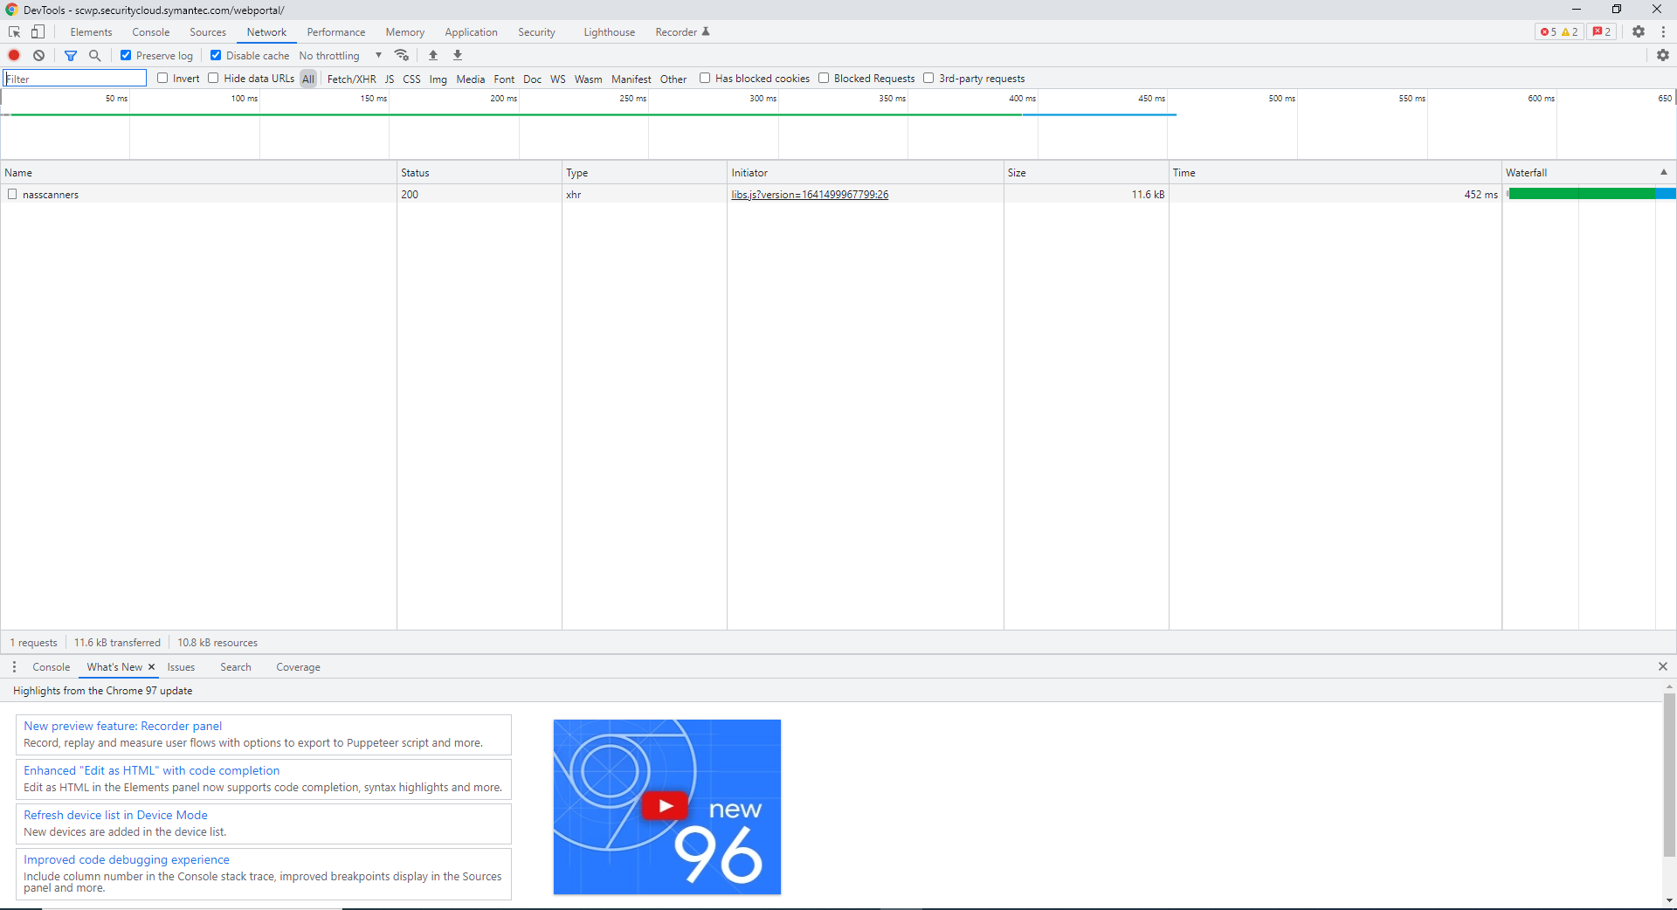
Task: Enable the Hide data URLs checkbox
Action: pyautogui.click(x=213, y=78)
